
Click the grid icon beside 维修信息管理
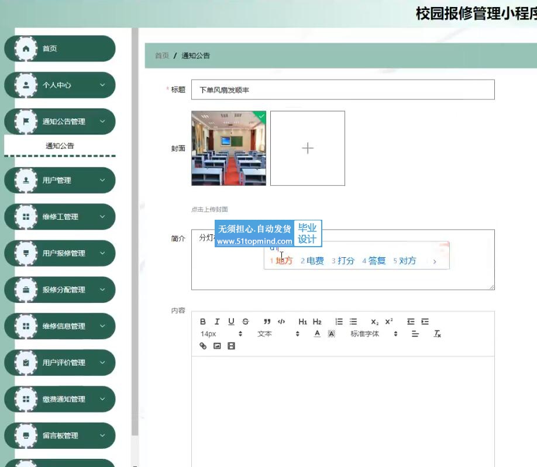click(26, 326)
